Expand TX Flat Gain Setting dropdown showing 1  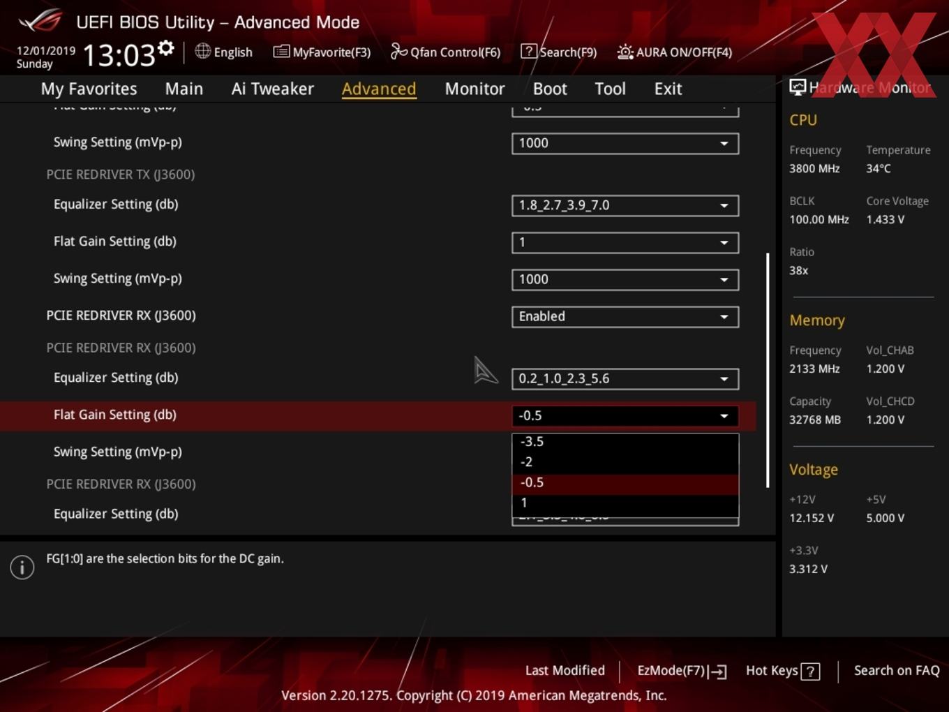(x=625, y=242)
